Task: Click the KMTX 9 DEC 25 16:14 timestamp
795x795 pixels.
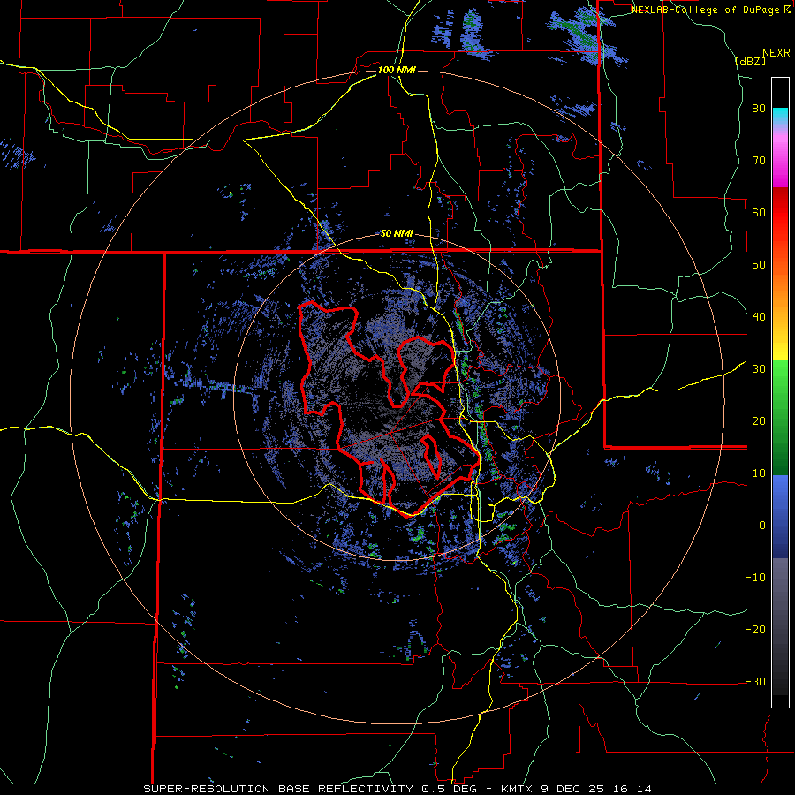Action: [x=576, y=789]
